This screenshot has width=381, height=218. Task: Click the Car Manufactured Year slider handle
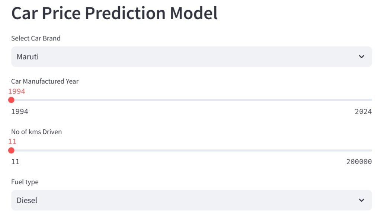[x=11, y=100]
